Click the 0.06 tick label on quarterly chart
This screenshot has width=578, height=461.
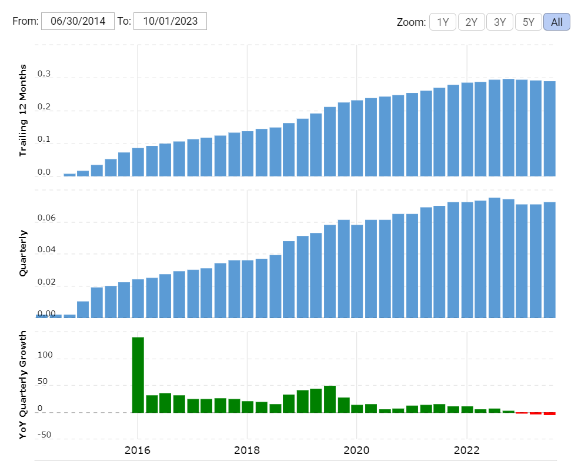tap(46, 218)
